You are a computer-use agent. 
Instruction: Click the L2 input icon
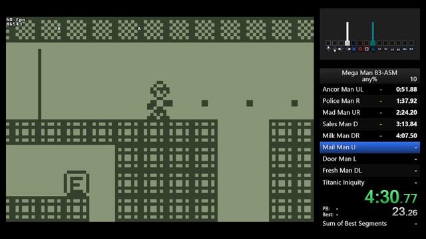point(392,49)
